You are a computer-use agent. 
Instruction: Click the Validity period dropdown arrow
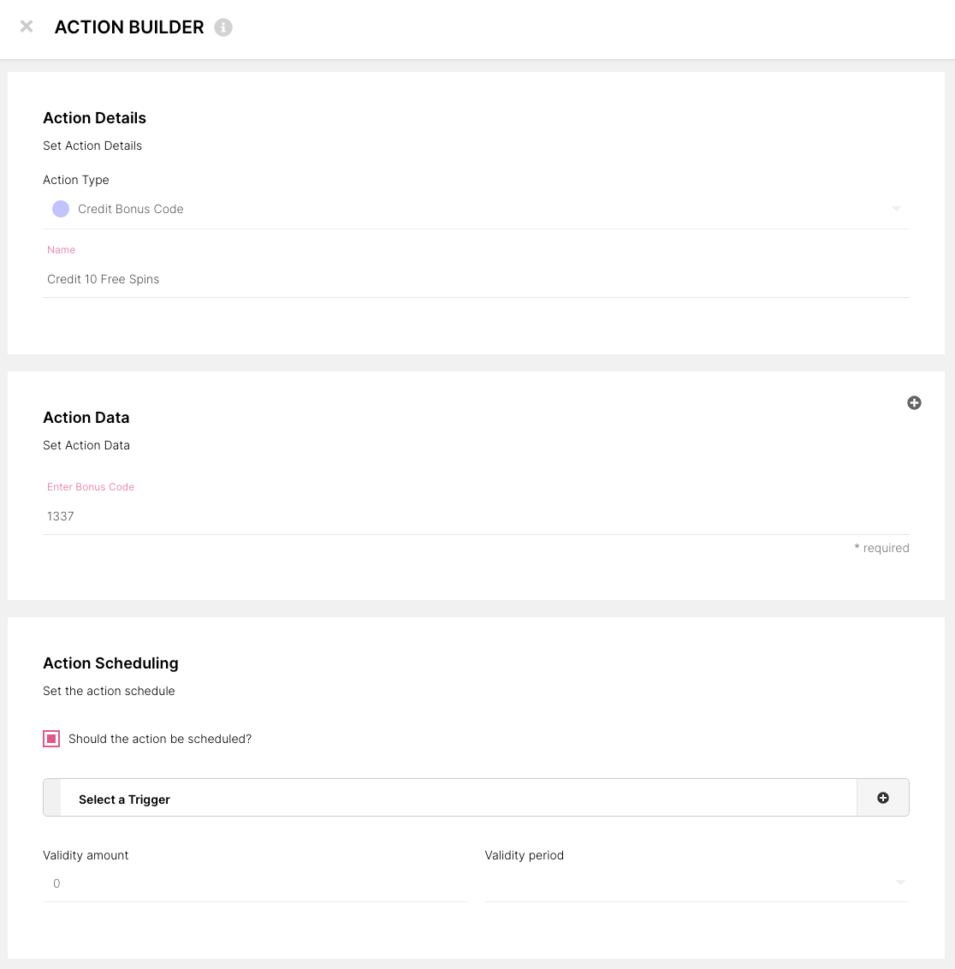pyautogui.click(x=900, y=883)
